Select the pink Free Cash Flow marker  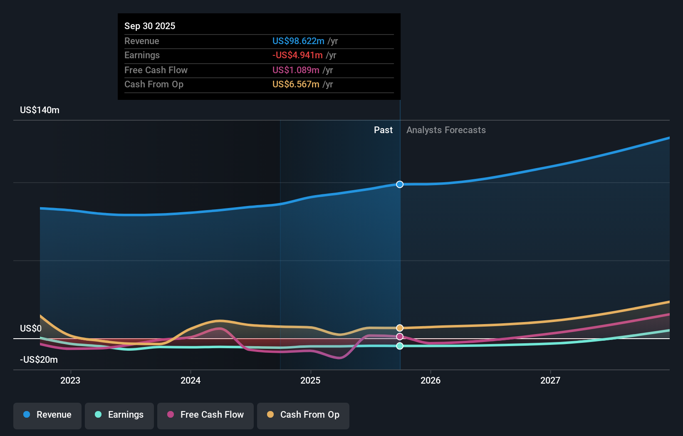coord(399,337)
